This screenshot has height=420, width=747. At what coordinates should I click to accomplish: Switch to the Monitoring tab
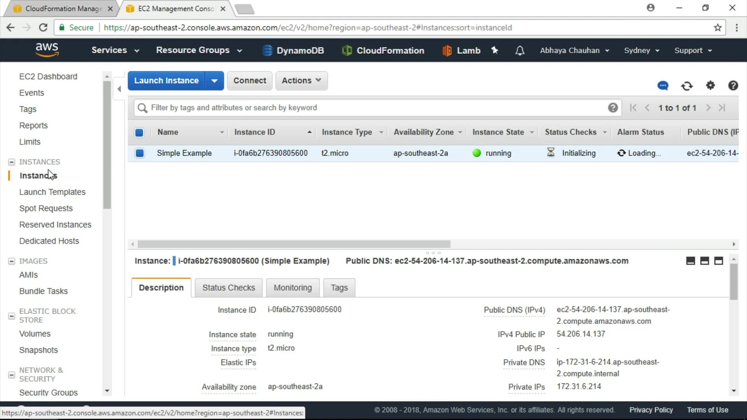(293, 288)
